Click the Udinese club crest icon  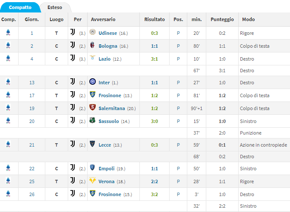pyautogui.click(x=92, y=32)
